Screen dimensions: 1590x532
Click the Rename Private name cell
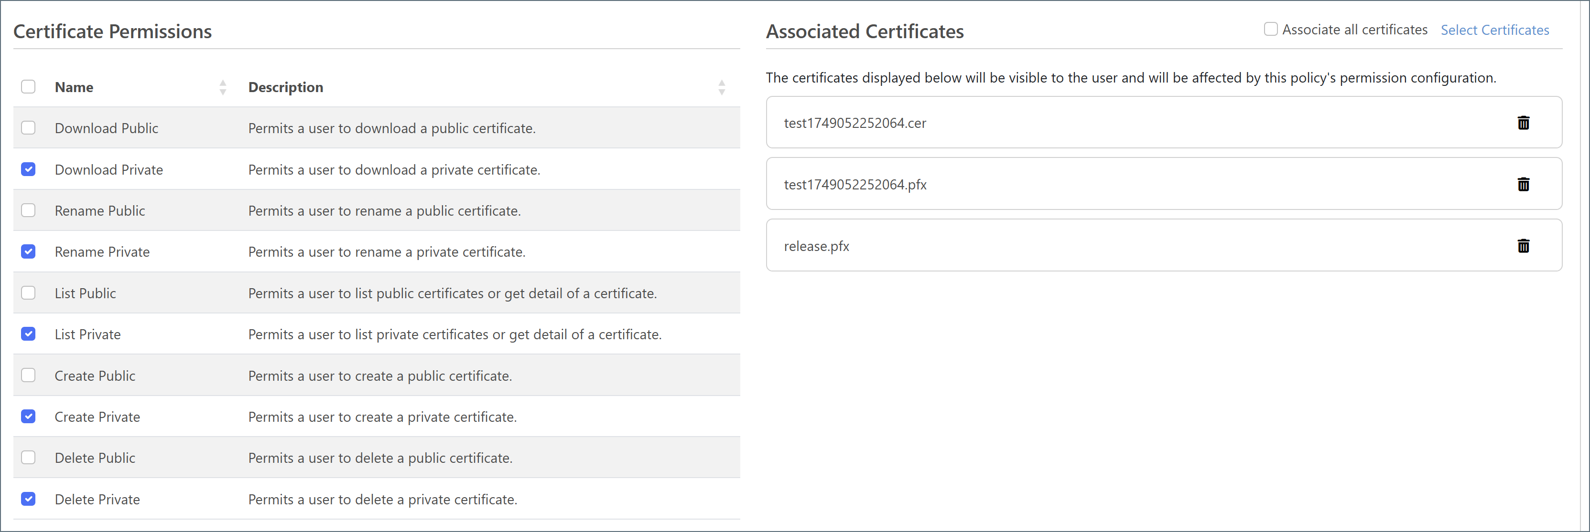[102, 252]
